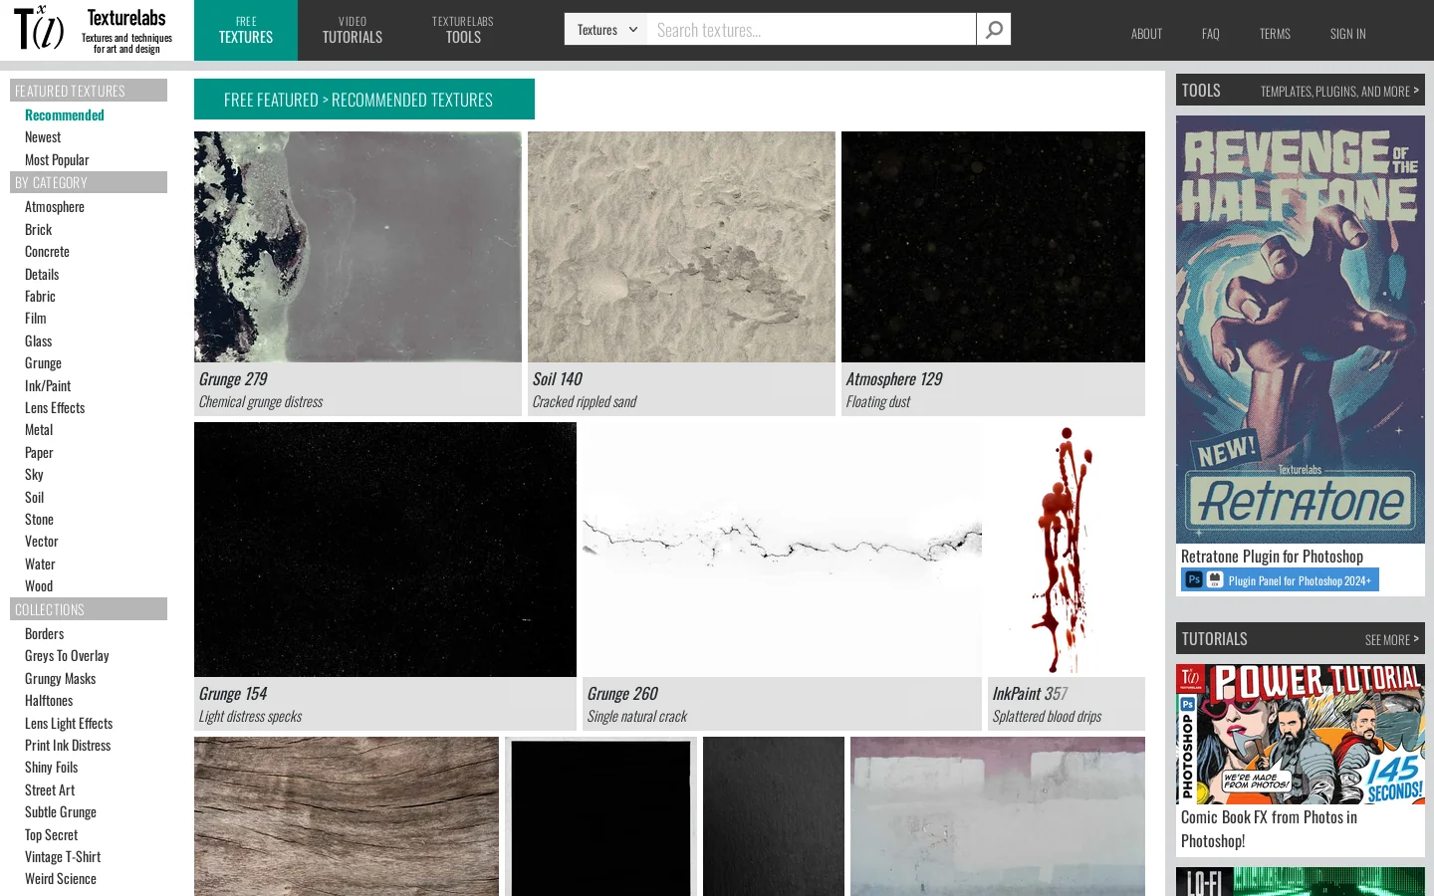
Task: Click Tutorials See More link
Action: [1391, 639]
